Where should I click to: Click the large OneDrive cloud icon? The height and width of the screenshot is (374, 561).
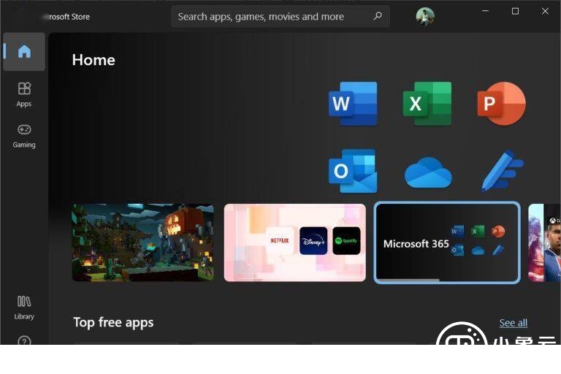(x=428, y=172)
